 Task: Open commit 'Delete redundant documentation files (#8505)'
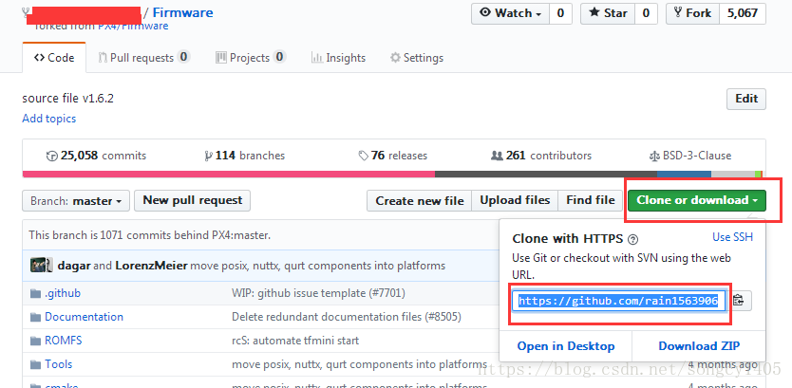coord(346,317)
